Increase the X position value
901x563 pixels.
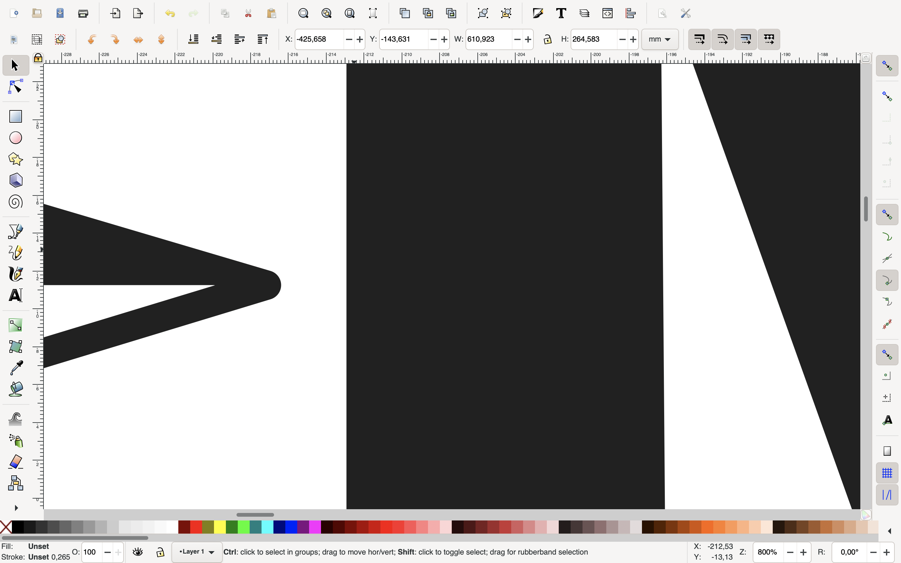[x=360, y=39]
